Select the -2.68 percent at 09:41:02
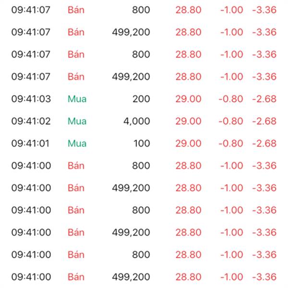The image size is (288, 288). [x=264, y=121]
